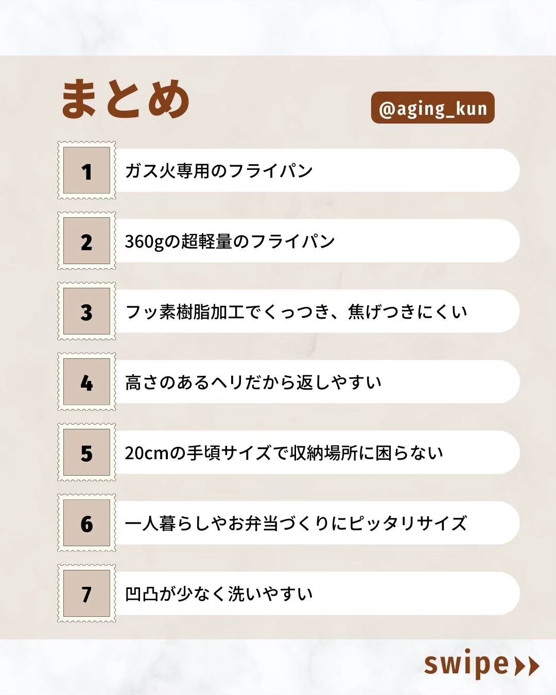Click the number 4 stamp badge
The width and height of the screenshot is (556, 695).
point(86,382)
